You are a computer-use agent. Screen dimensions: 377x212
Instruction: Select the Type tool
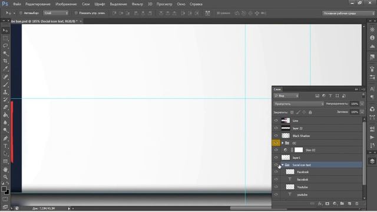point(5,146)
